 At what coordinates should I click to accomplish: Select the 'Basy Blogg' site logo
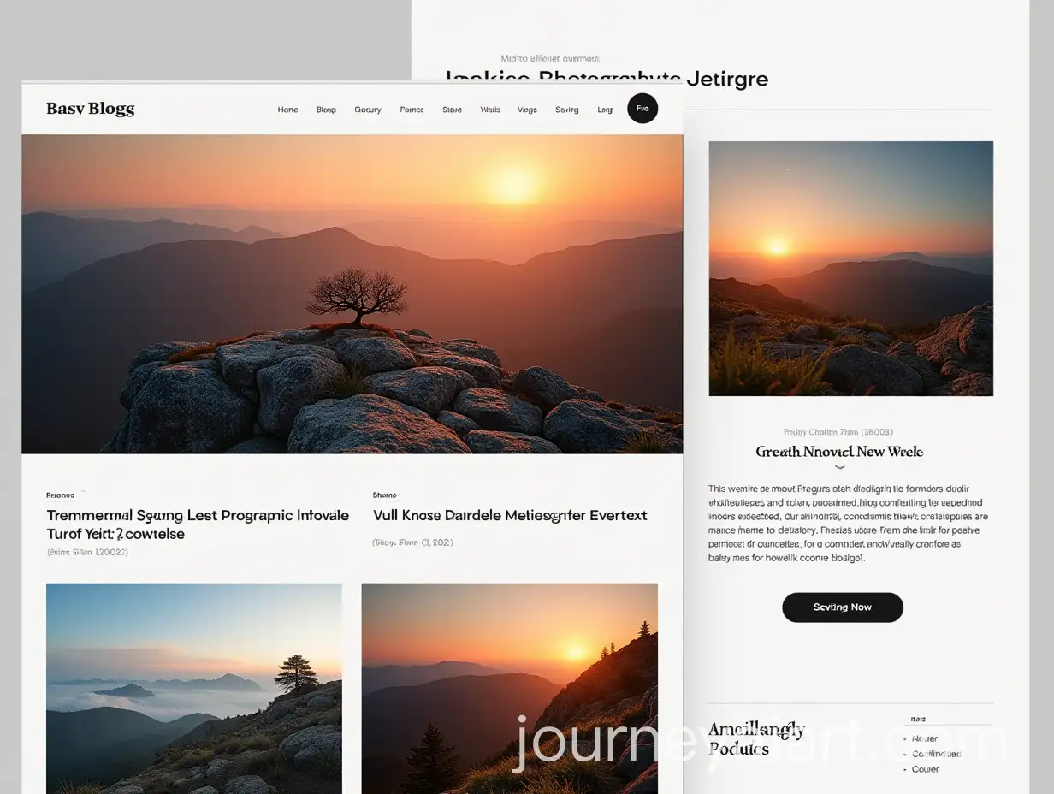90,109
